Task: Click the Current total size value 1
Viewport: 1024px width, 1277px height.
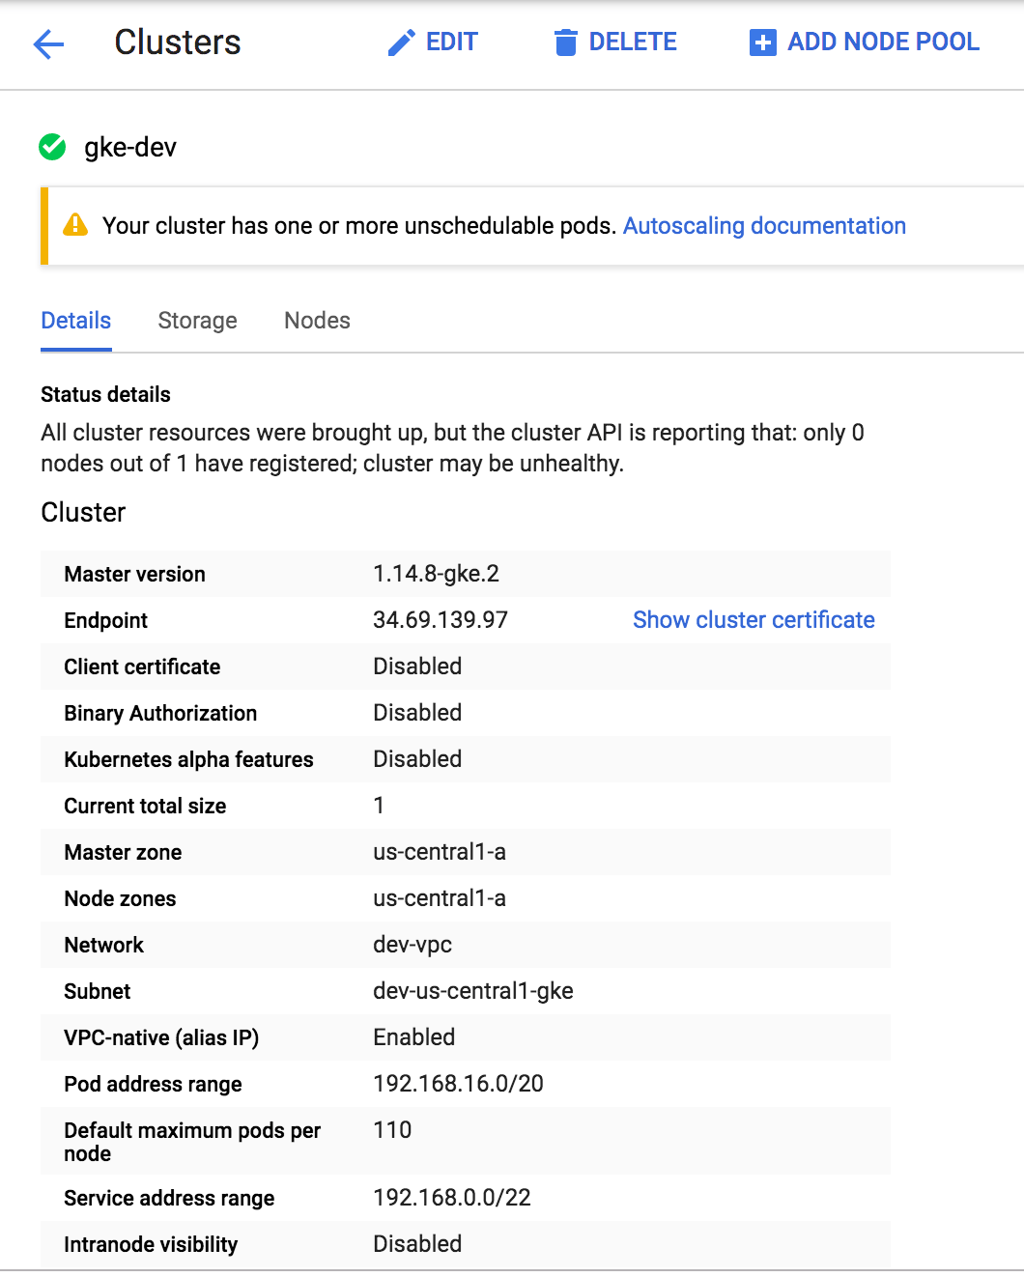Action: point(379,806)
